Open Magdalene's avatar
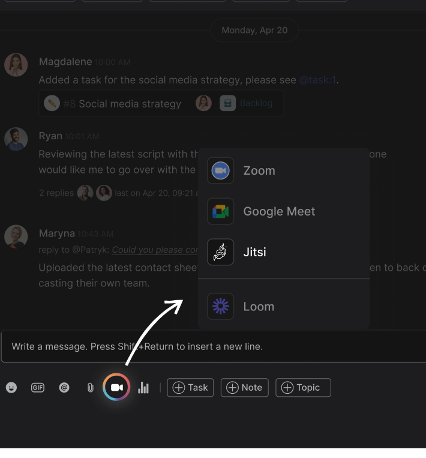The width and height of the screenshot is (426, 458). click(16, 65)
